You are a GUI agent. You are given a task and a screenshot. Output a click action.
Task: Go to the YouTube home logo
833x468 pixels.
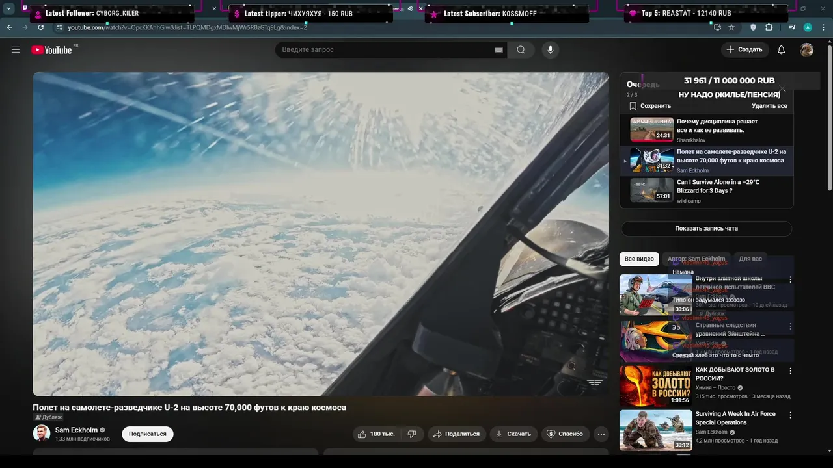click(52, 50)
